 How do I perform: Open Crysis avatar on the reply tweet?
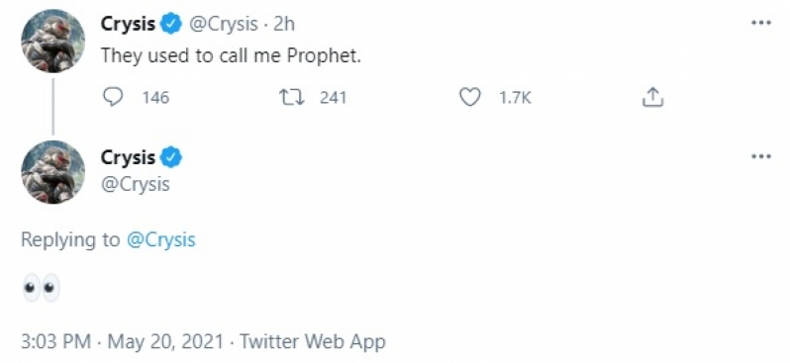coord(52,172)
